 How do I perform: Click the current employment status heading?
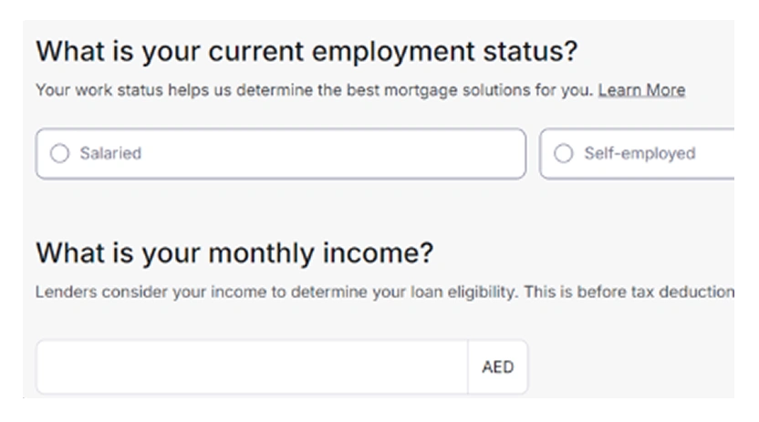click(307, 51)
